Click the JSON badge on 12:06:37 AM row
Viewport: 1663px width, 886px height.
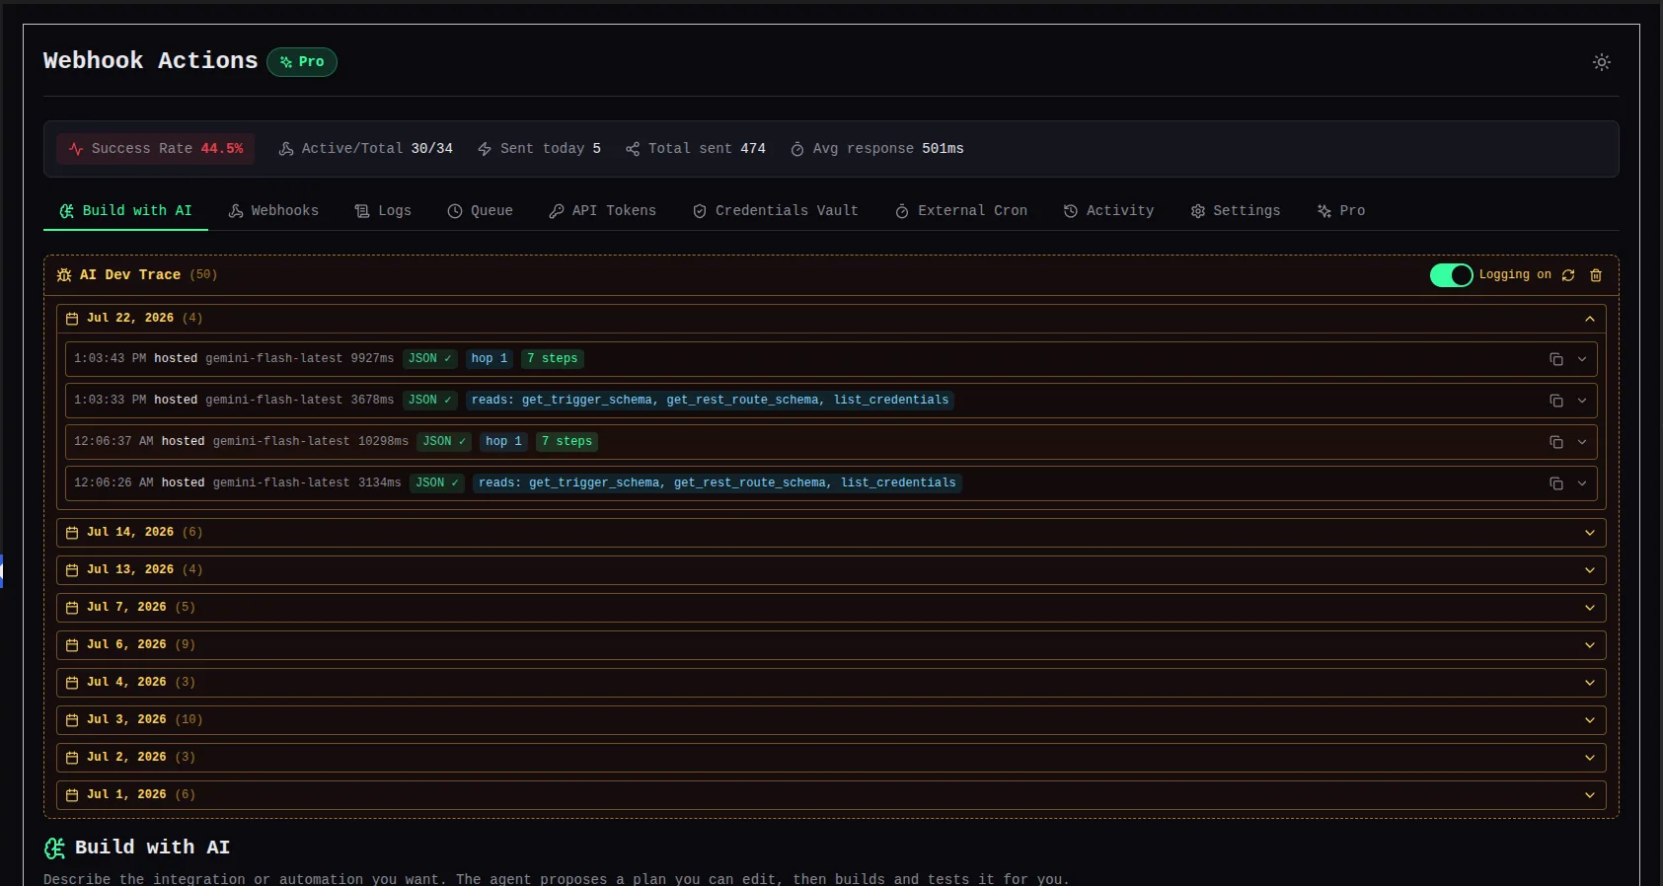tap(444, 442)
